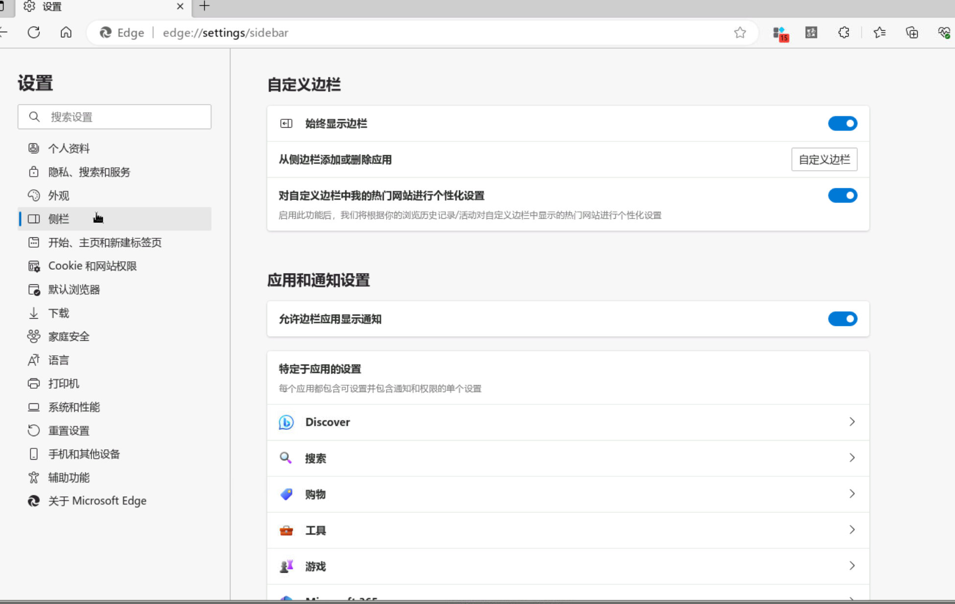Open 外观 settings section

59,196
